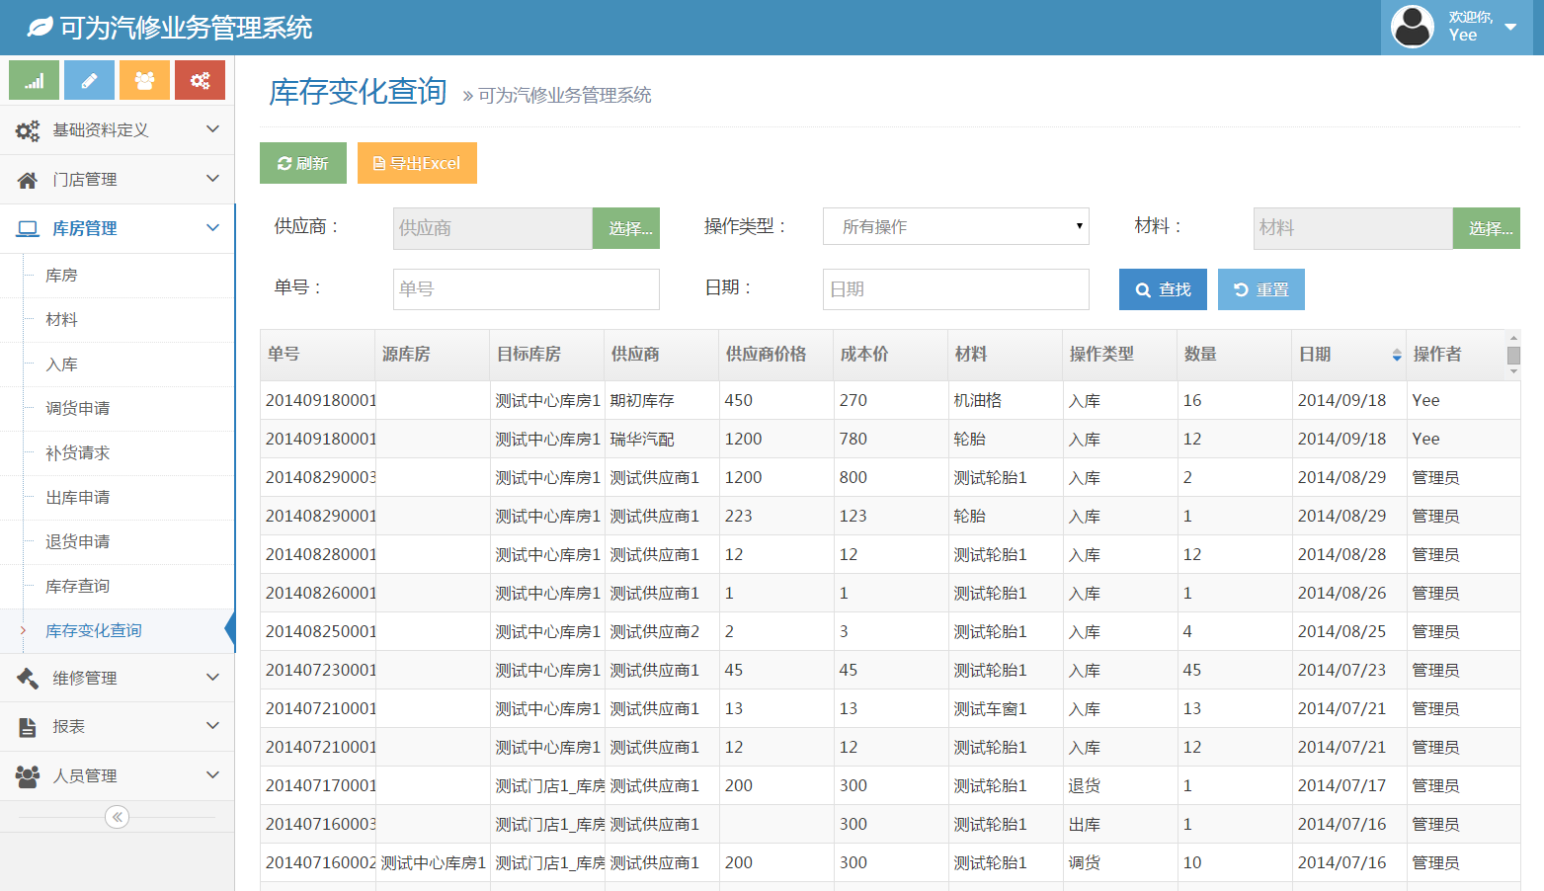This screenshot has width=1544, height=891.
Task: Open the 操作类型 dropdown list
Action: click(x=955, y=226)
